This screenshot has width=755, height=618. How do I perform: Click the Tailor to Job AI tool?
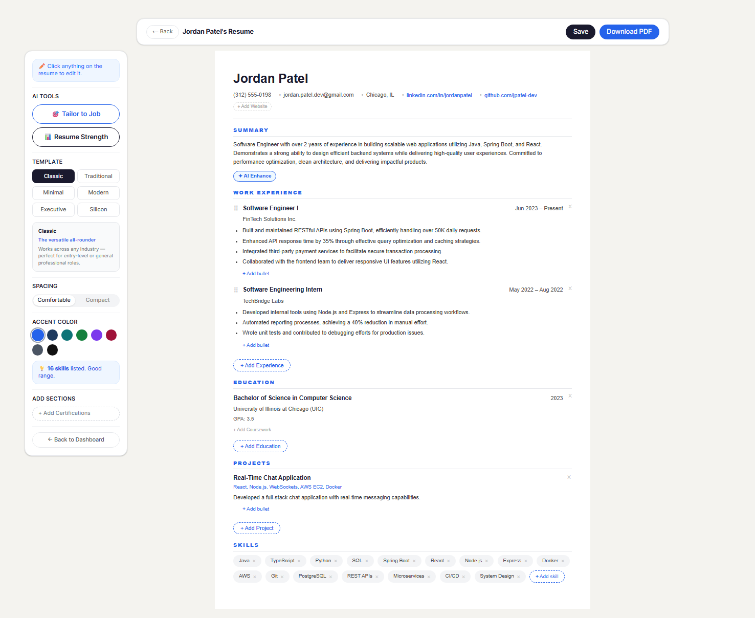pyautogui.click(x=76, y=114)
